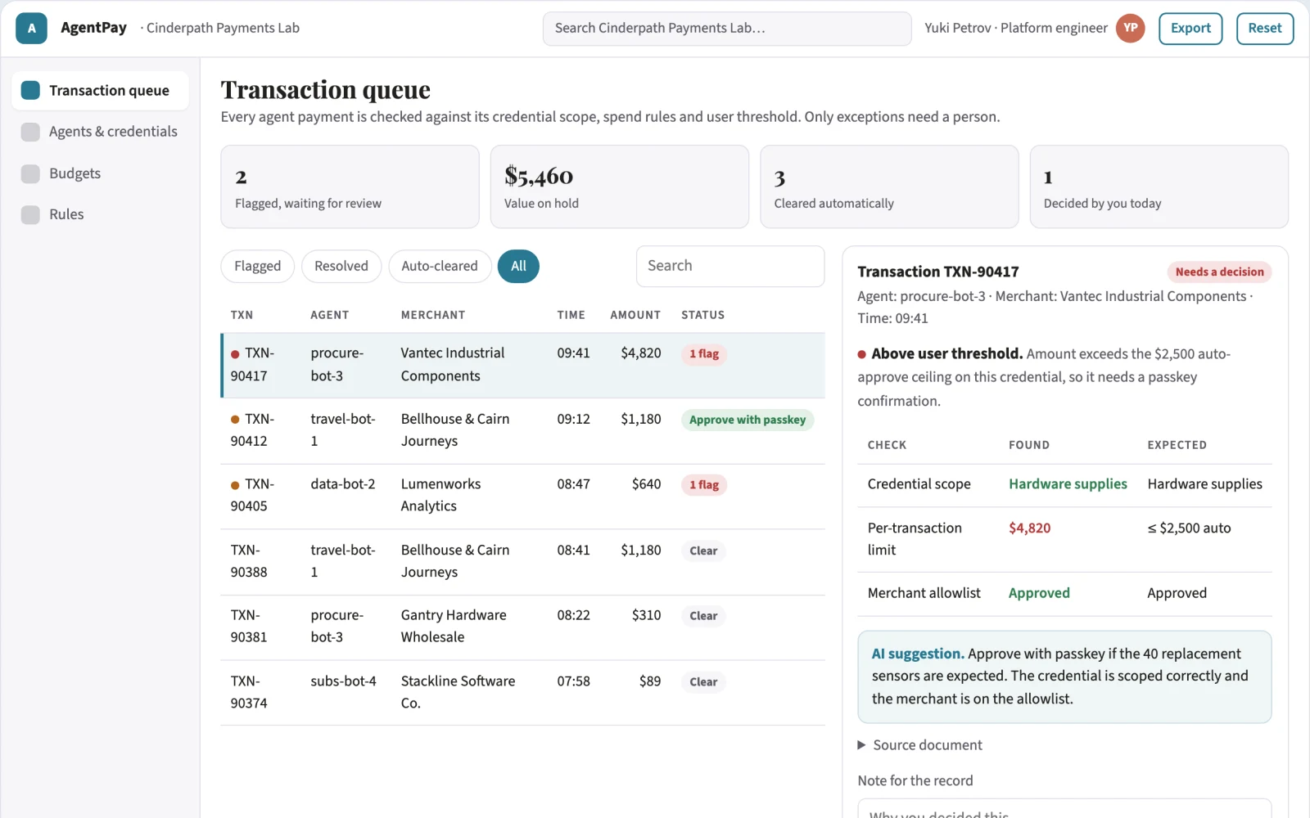
Task: Click the AMOUNT column header
Action: point(635,315)
